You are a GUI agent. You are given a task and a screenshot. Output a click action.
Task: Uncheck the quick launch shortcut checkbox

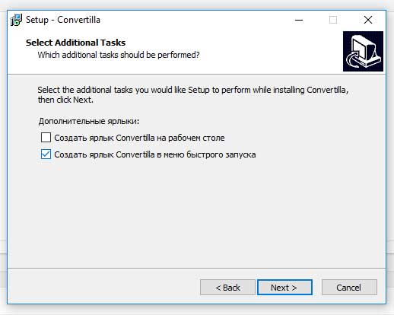click(46, 154)
